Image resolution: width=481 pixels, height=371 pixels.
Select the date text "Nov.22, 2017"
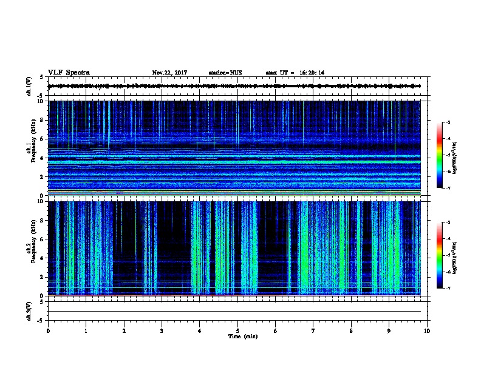(169, 73)
